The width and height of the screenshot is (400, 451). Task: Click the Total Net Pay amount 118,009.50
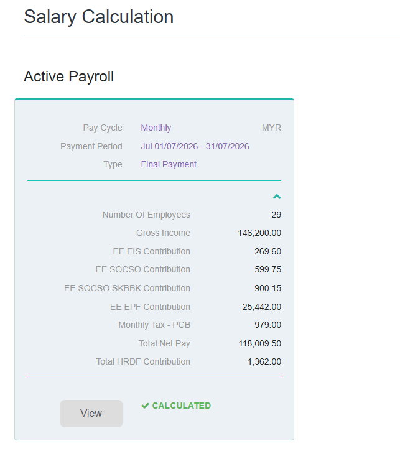pos(259,343)
